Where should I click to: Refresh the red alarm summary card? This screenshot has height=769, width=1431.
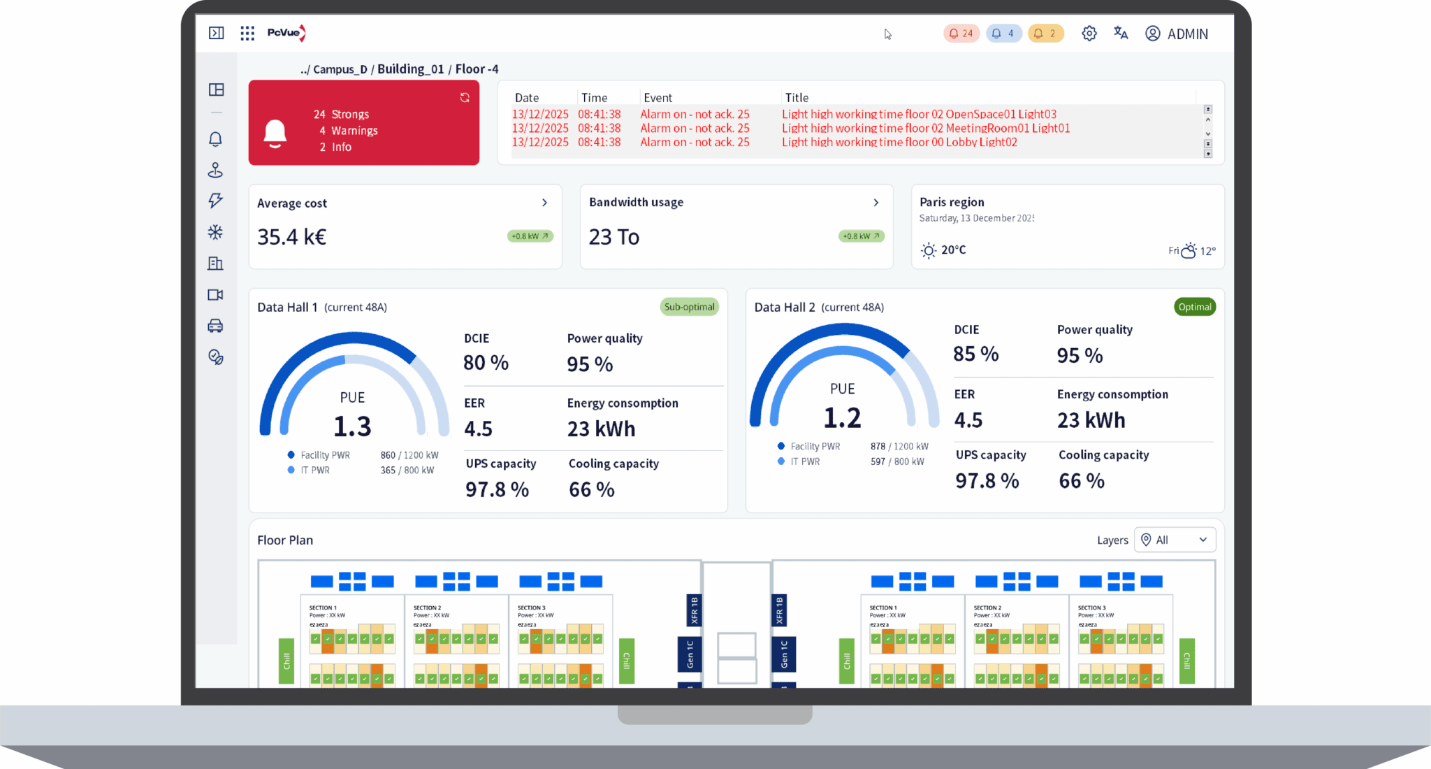tap(465, 98)
